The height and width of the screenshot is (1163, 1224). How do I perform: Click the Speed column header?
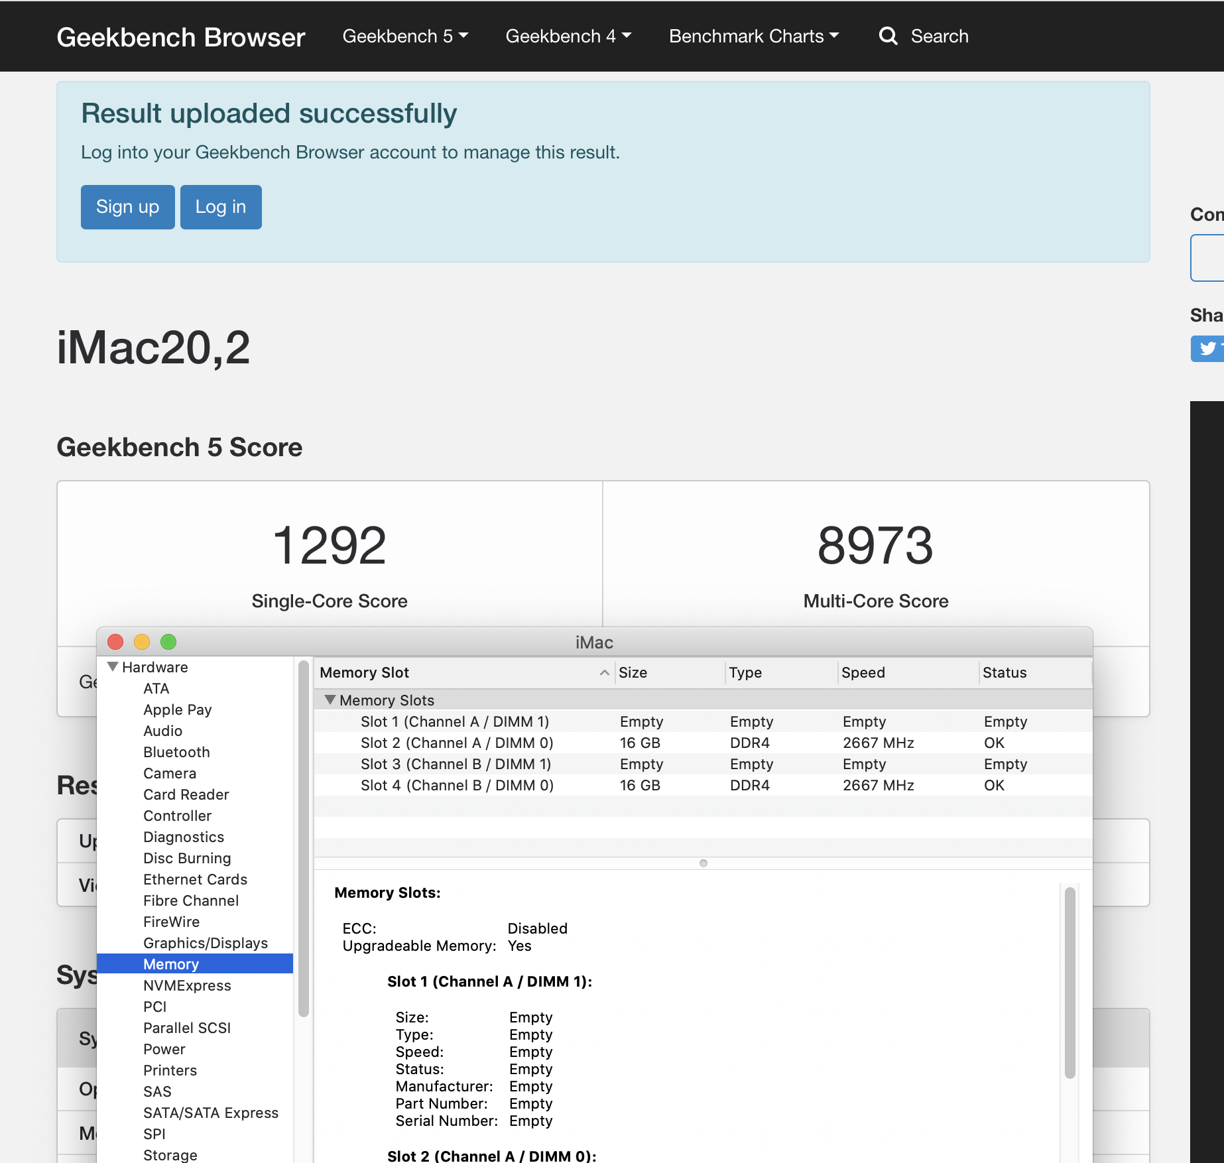pos(908,672)
